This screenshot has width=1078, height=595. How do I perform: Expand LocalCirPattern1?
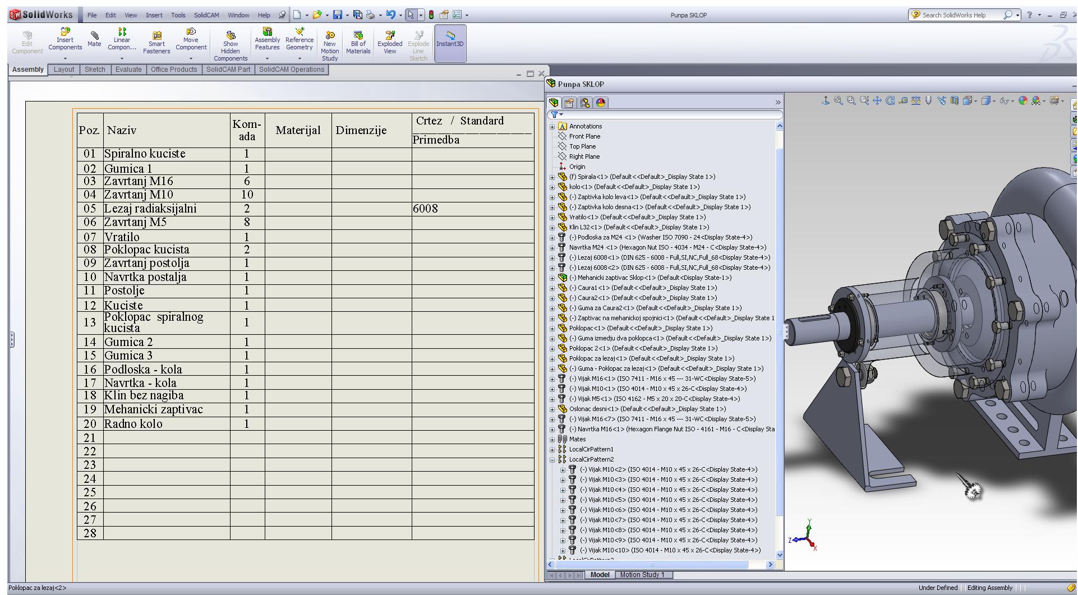point(552,450)
